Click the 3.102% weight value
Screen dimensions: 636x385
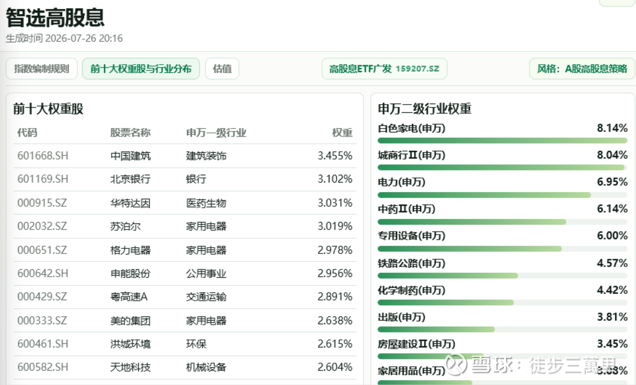(x=335, y=179)
